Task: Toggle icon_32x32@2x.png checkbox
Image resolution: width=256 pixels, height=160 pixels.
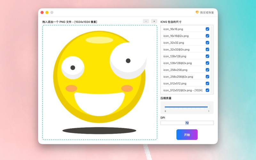Action: pos(207,50)
